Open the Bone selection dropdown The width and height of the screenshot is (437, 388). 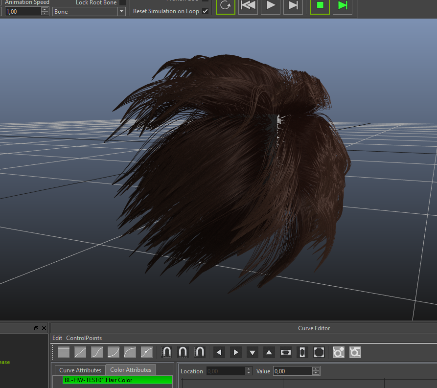pyautogui.click(x=120, y=11)
